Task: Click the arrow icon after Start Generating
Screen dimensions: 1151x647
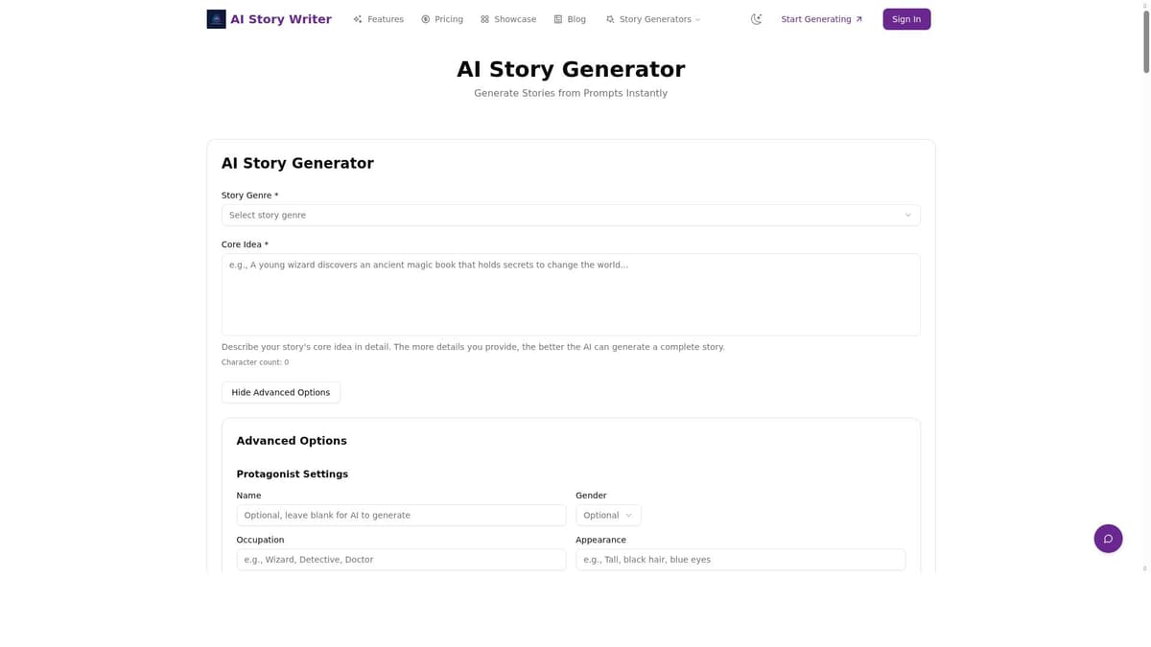Action: (x=860, y=18)
